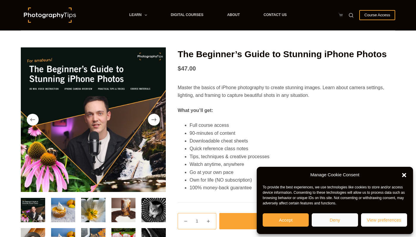The image size is (416, 237).
Task: Open the About page
Action: [234, 15]
